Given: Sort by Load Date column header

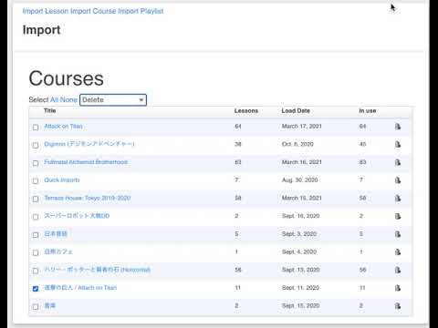Looking at the screenshot, I should click(x=296, y=111).
